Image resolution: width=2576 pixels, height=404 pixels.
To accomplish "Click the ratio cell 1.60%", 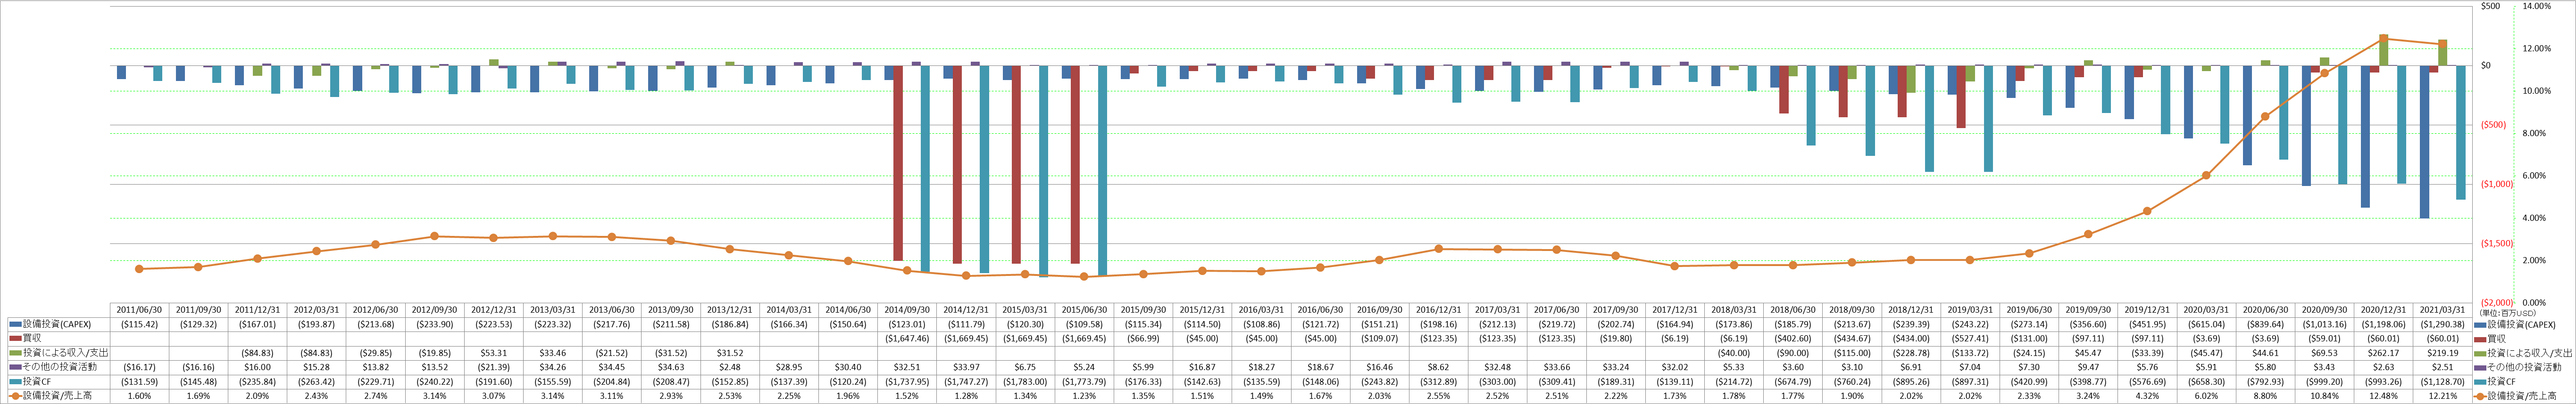I will tap(139, 396).
